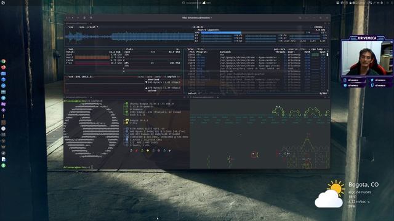The width and height of the screenshot is (394, 221).
Task: Switch network interface enp7s0 in btop
Action: coord(171,77)
